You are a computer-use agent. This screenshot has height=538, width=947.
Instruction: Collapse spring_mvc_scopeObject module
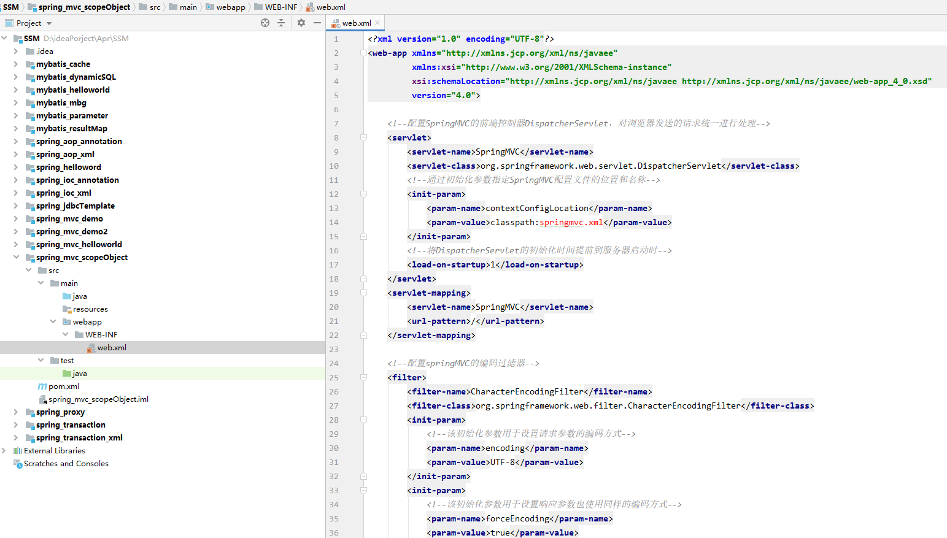pyautogui.click(x=16, y=257)
